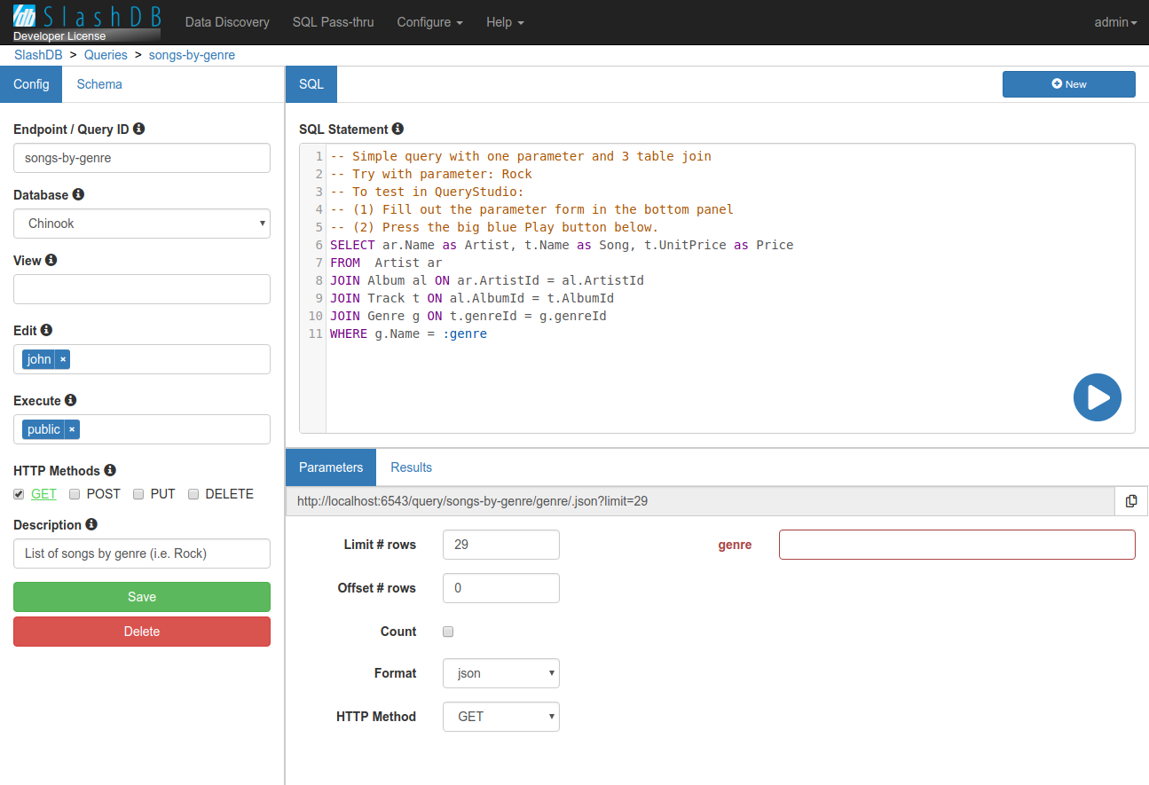Tick the Count checkbox
Screen dimensions: 1149x785
point(448,632)
